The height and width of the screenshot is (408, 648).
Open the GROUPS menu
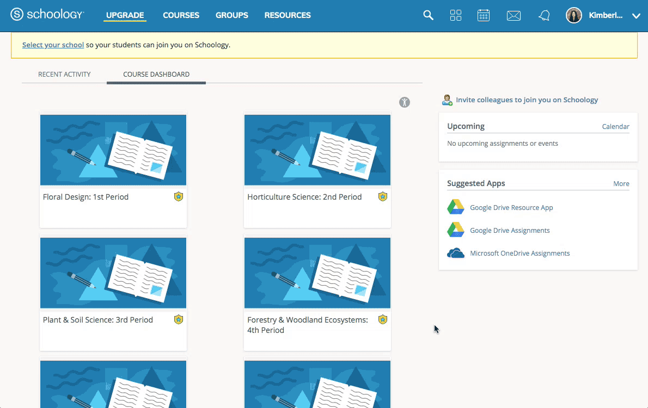232,15
